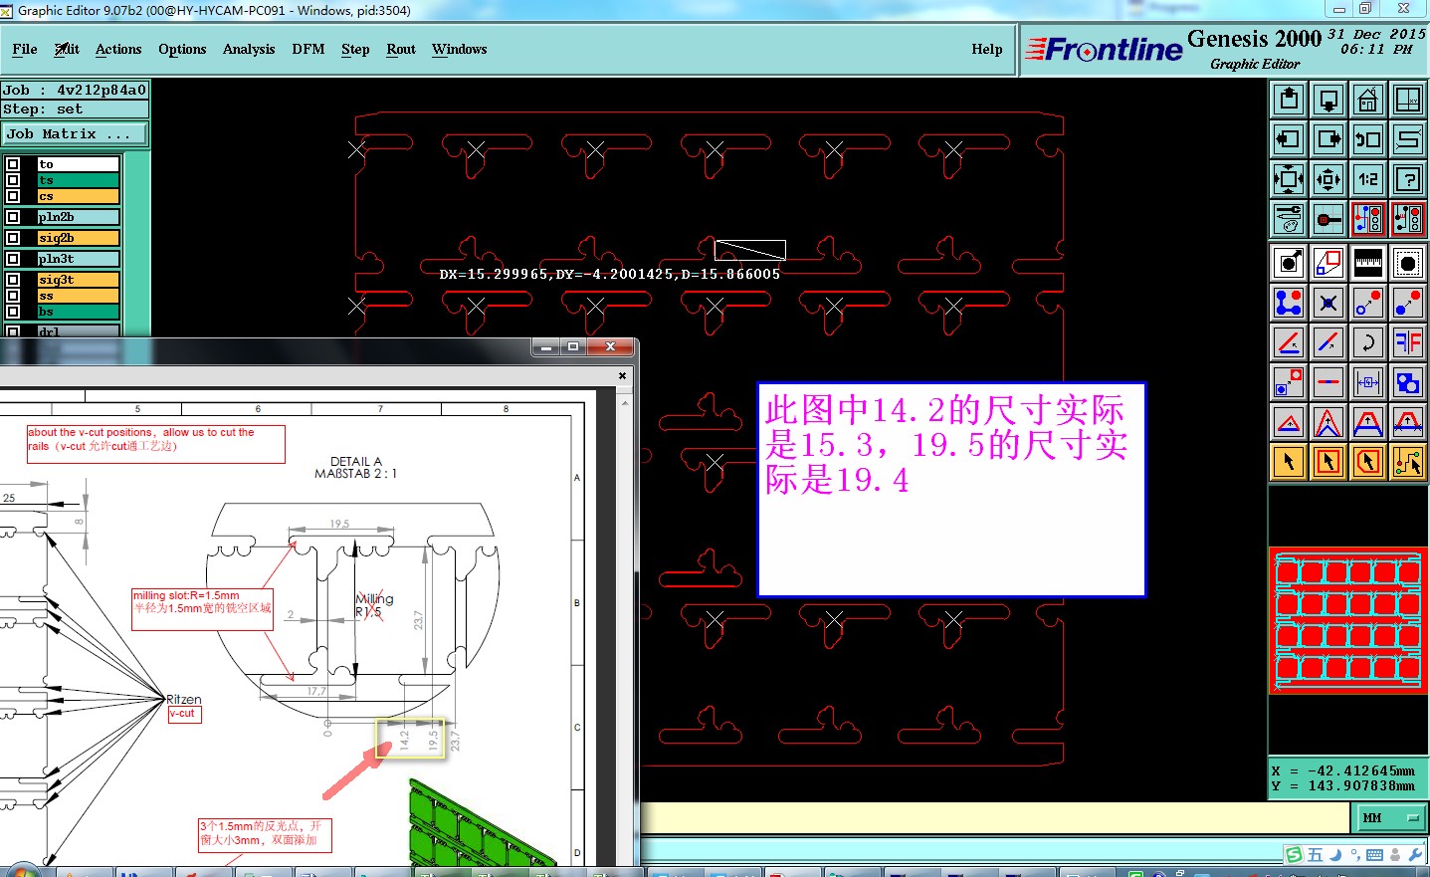
Task: Click the home view house icon
Action: point(1368,100)
